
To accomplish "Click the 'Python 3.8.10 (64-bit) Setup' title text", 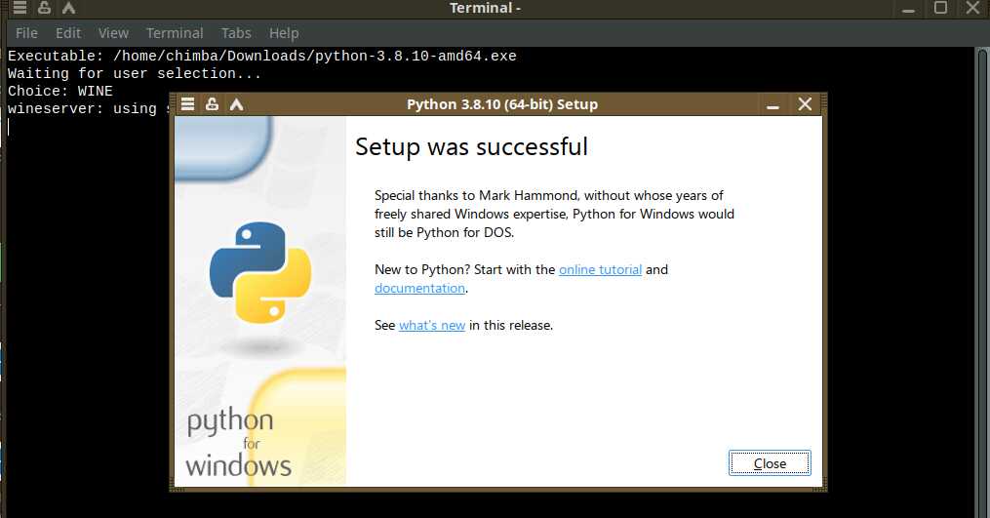I will pos(502,104).
